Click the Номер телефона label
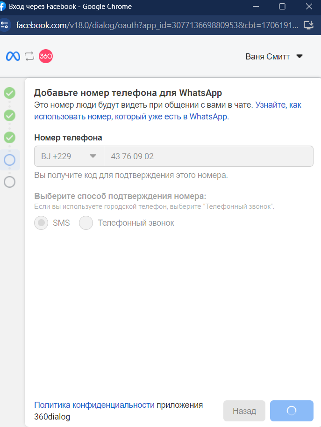 click(68, 138)
